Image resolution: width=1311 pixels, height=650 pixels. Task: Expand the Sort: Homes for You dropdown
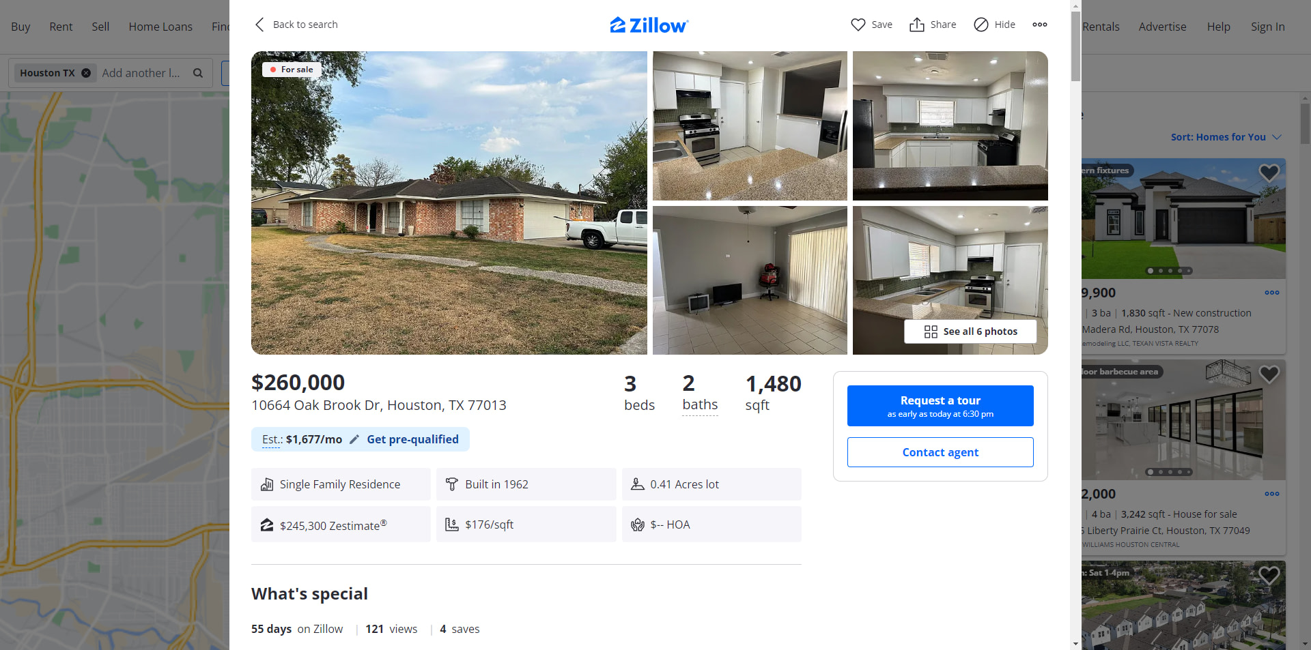1226,137
